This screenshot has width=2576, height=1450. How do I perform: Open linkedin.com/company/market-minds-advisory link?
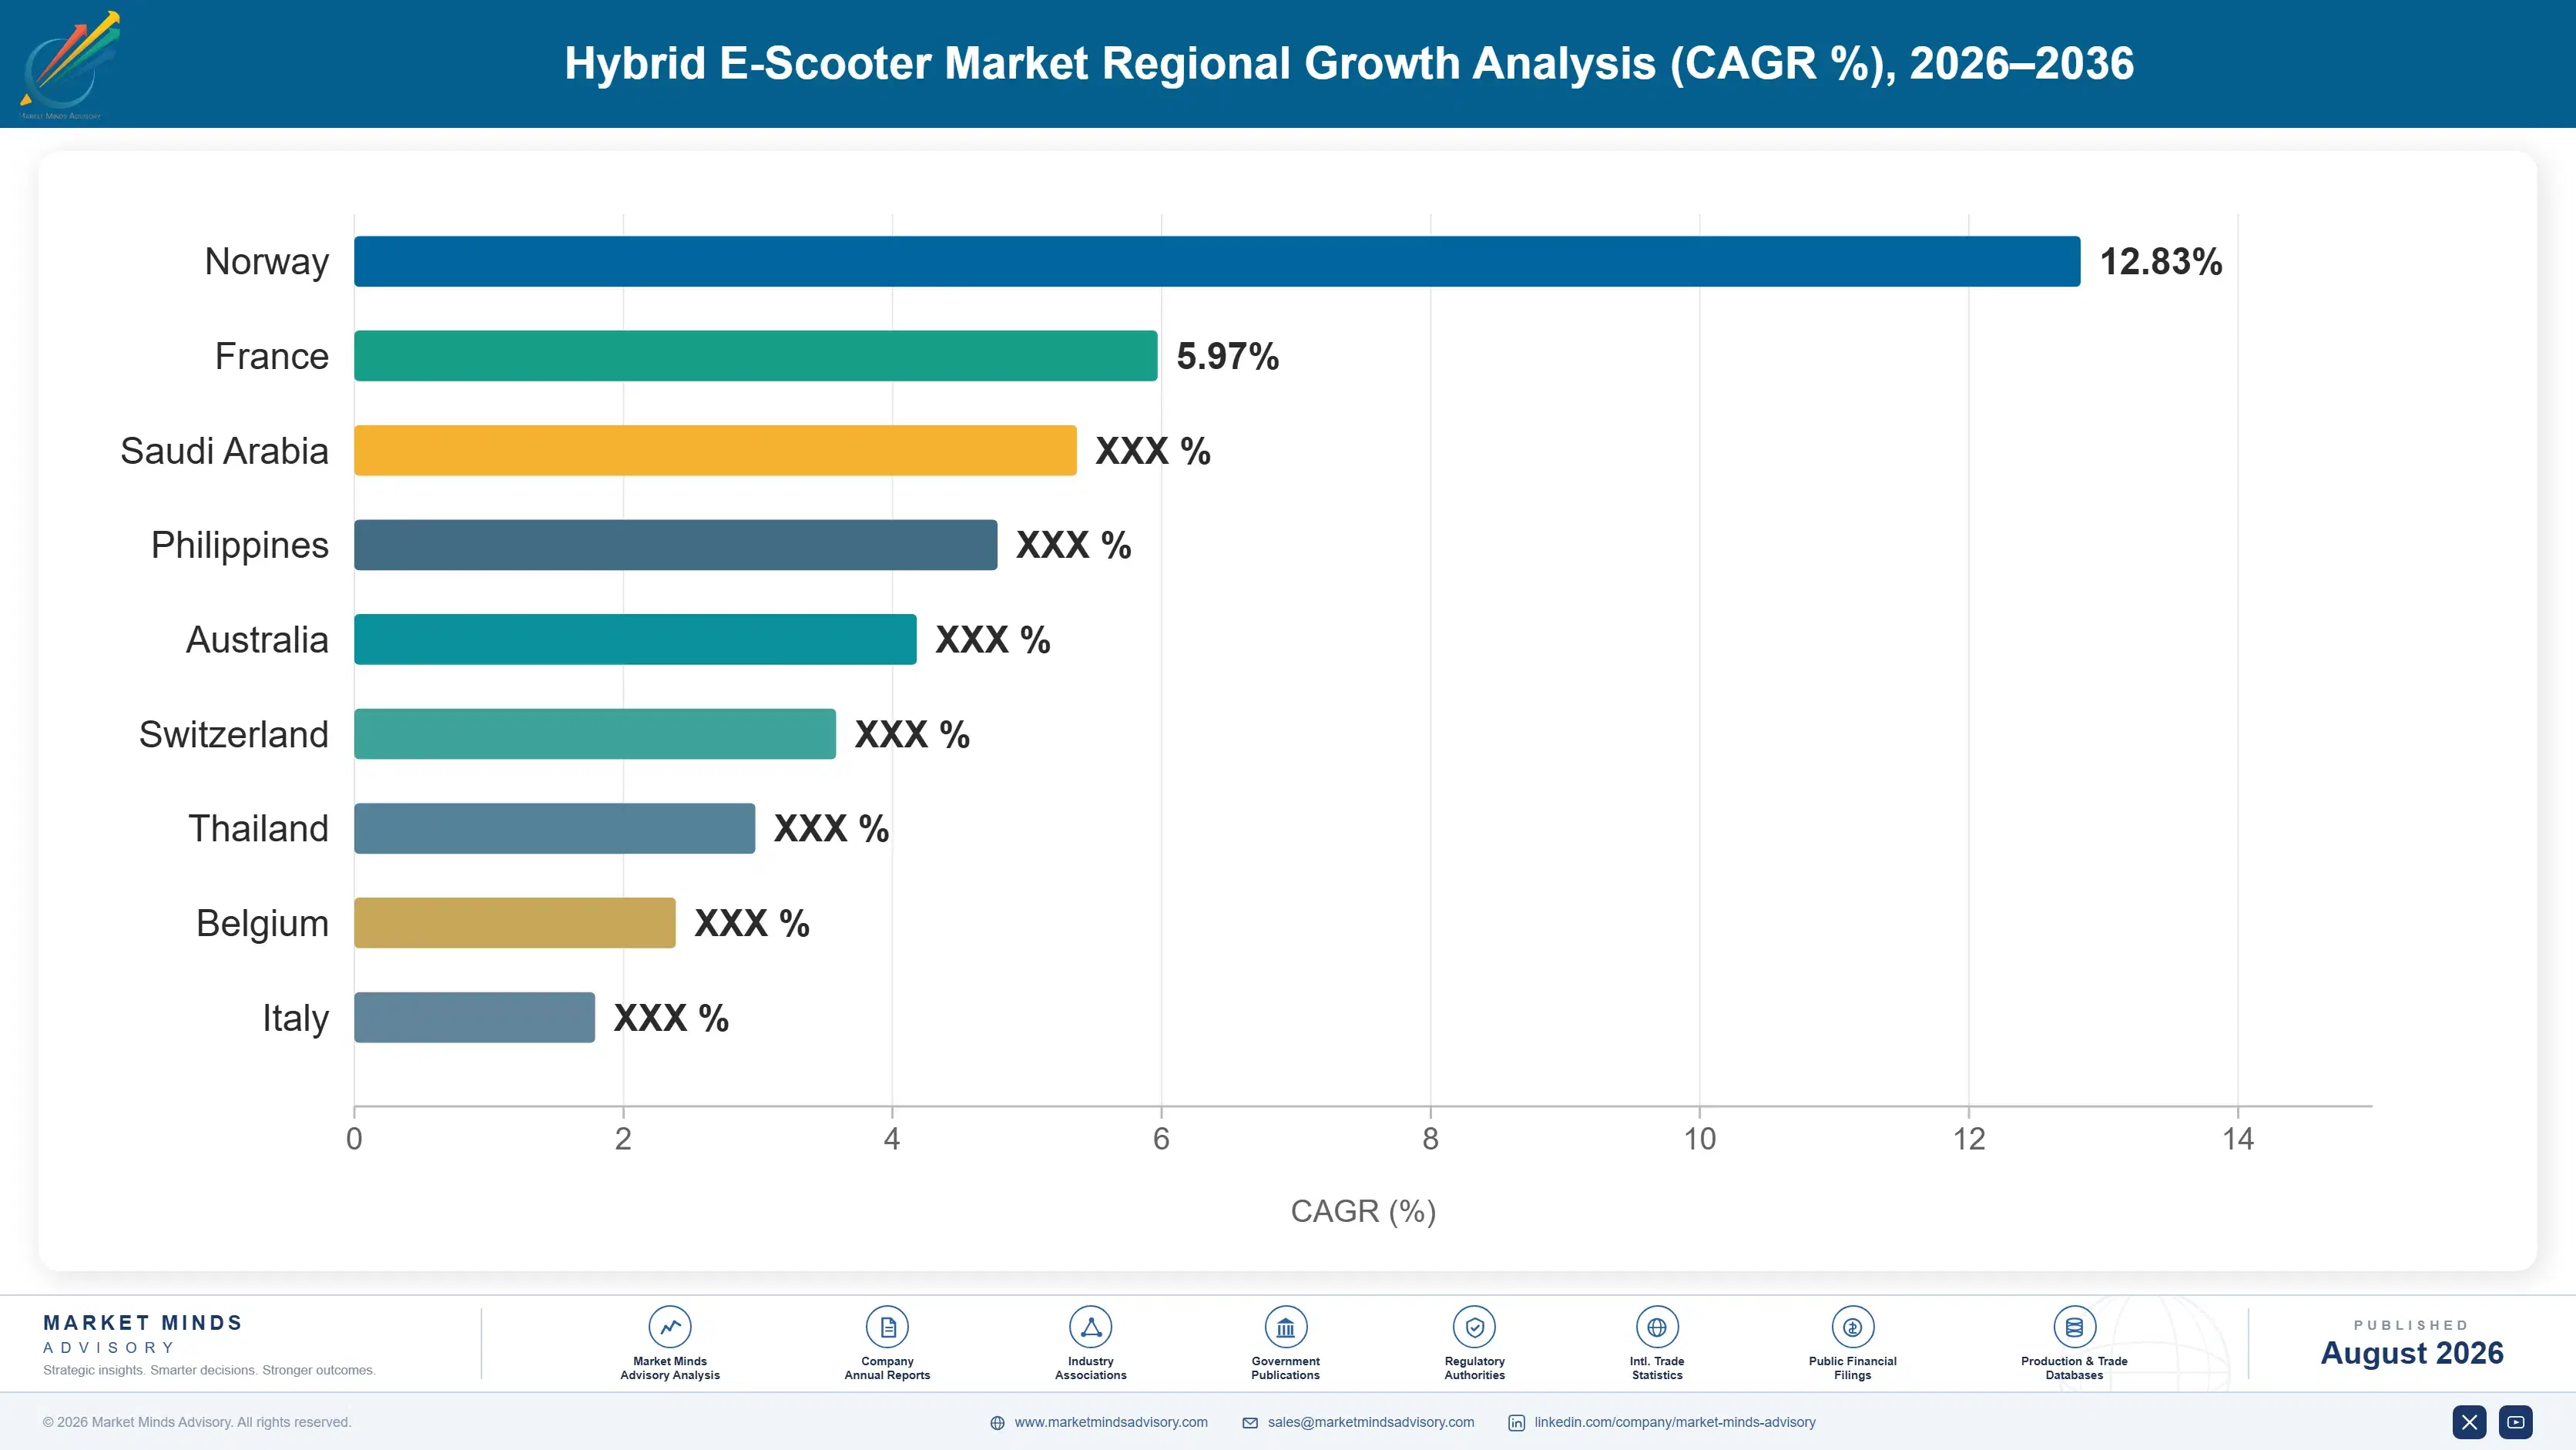pos(1675,1422)
